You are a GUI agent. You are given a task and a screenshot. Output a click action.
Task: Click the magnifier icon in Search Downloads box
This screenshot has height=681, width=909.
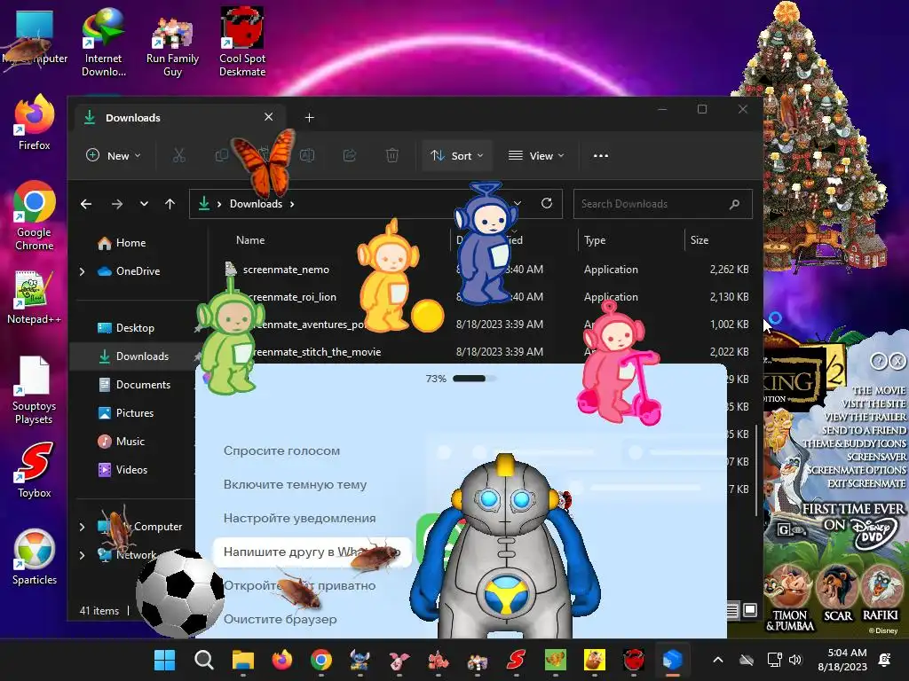[734, 204]
